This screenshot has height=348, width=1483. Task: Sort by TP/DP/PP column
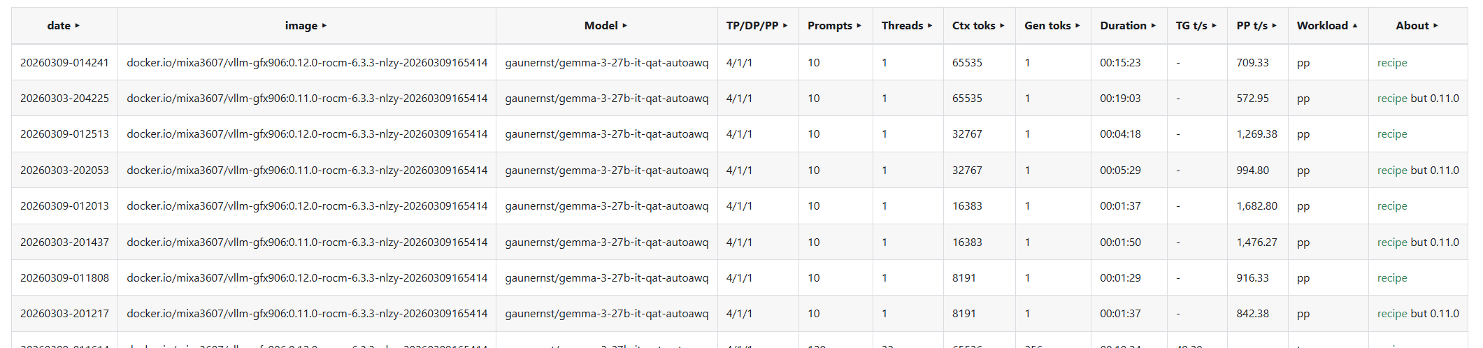(x=758, y=26)
